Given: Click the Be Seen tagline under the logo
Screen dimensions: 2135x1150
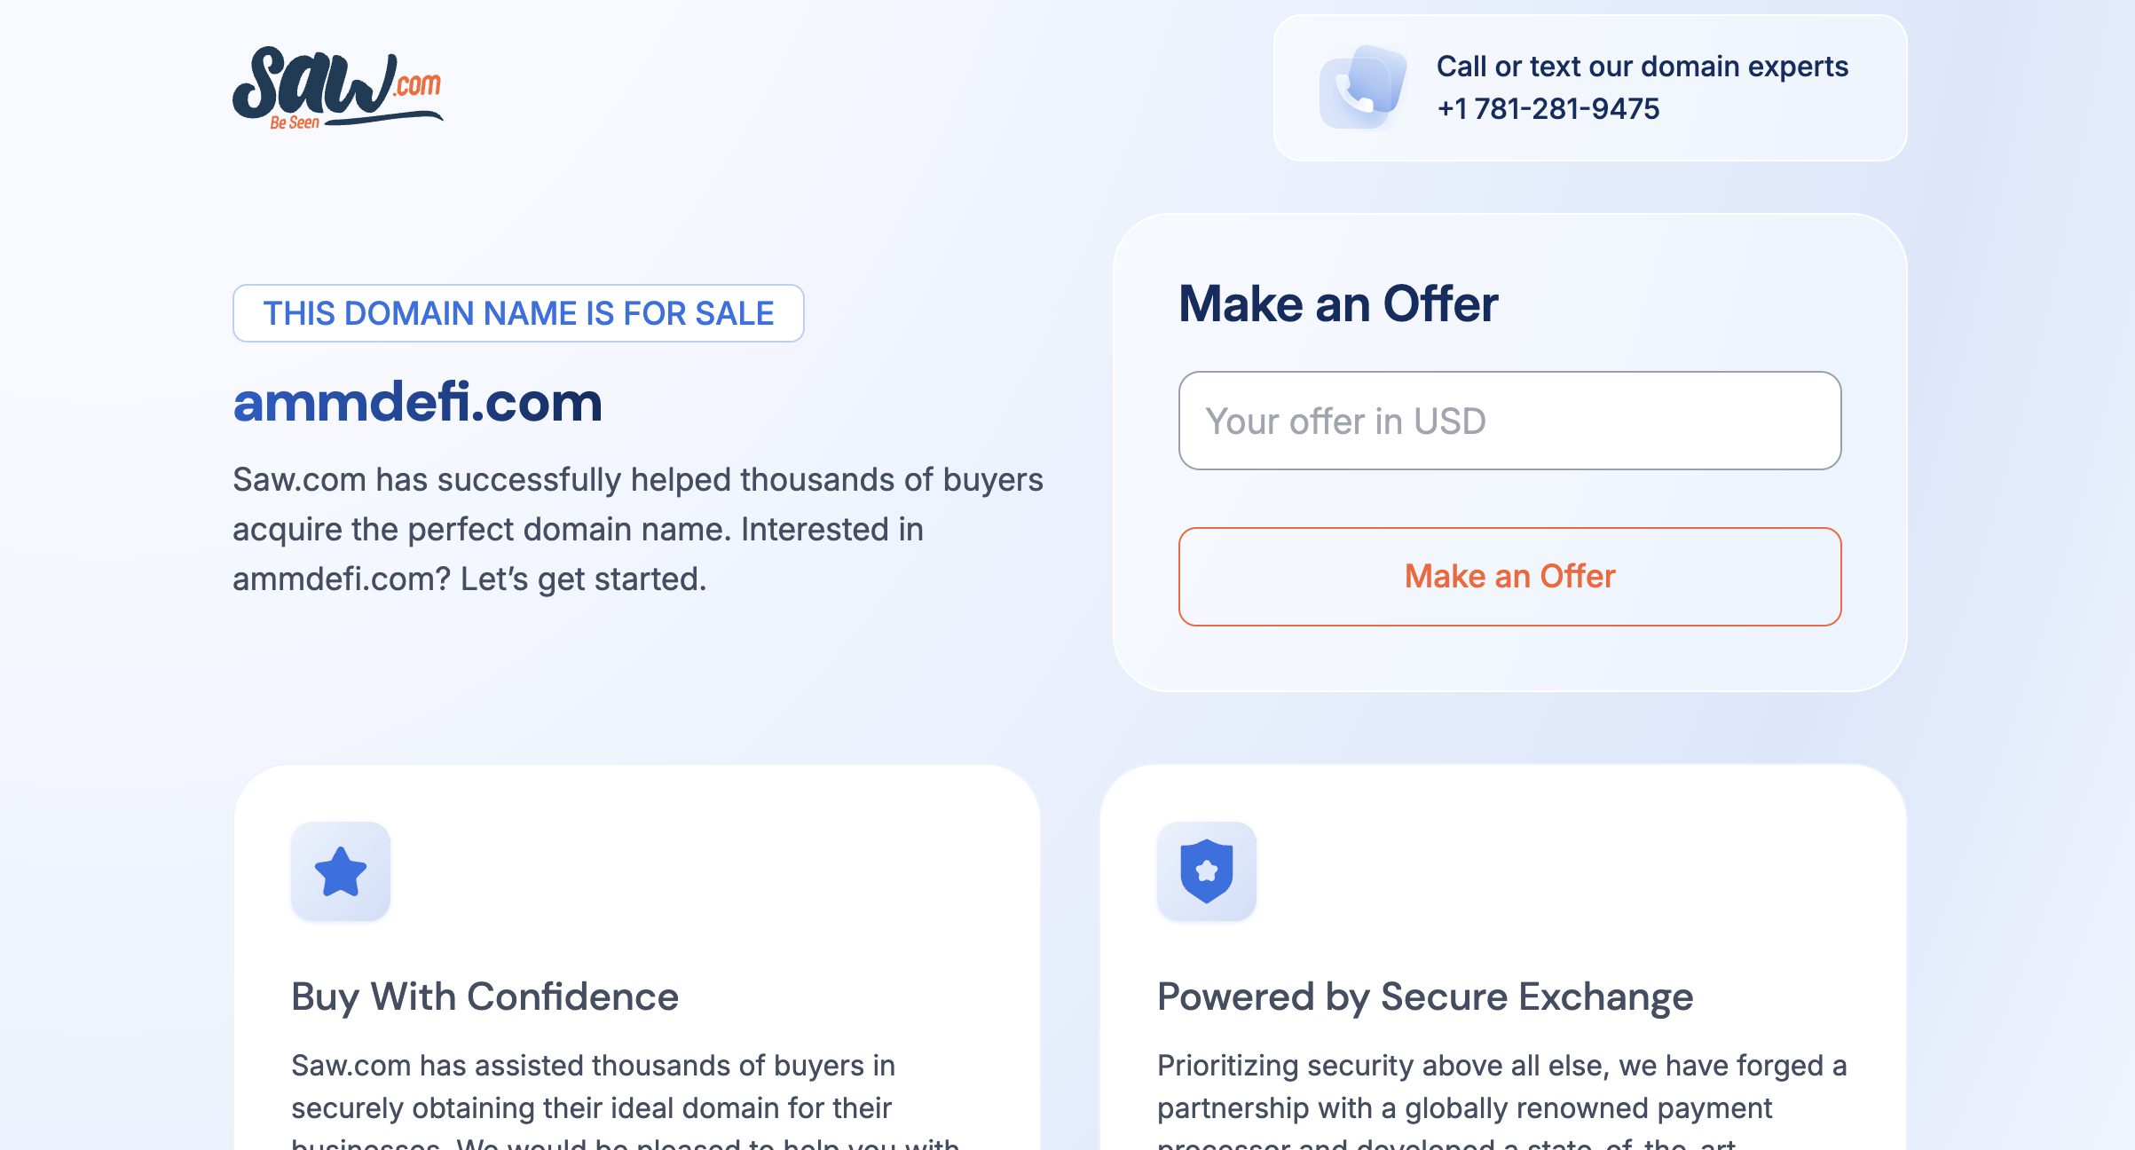Looking at the screenshot, I should (295, 122).
